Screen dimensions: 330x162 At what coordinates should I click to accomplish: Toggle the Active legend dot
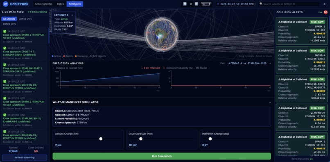53,56
